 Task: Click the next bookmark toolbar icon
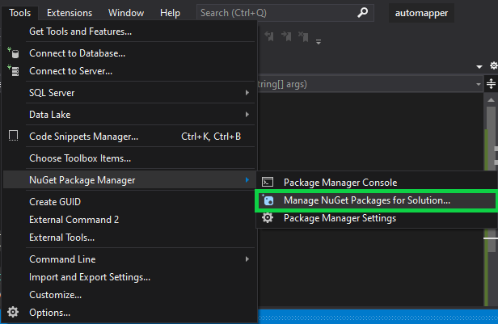tap(286, 36)
